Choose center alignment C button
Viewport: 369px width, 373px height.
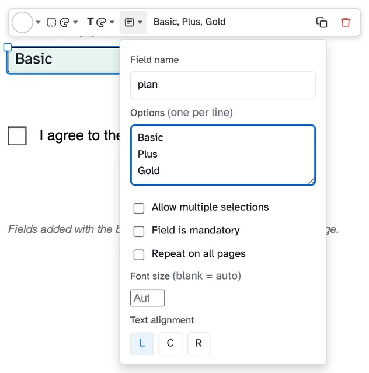pos(170,344)
